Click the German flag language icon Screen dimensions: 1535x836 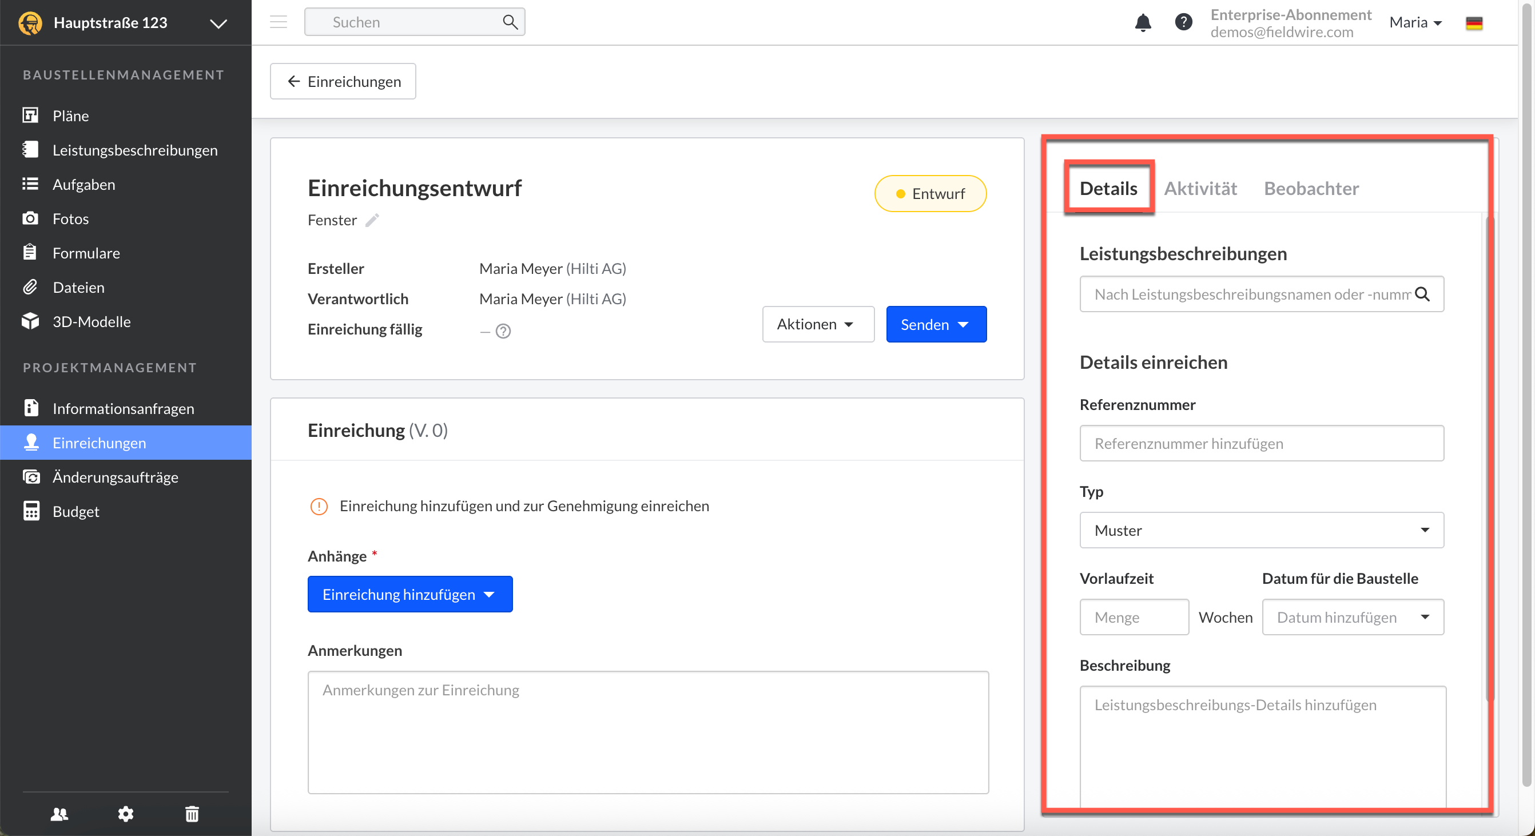tap(1474, 23)
